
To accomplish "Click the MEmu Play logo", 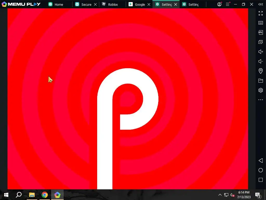I will click(21, 4).
